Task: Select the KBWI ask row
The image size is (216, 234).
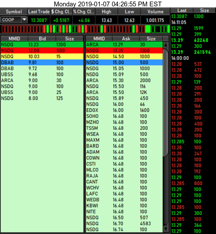Action: pos(124,206)
